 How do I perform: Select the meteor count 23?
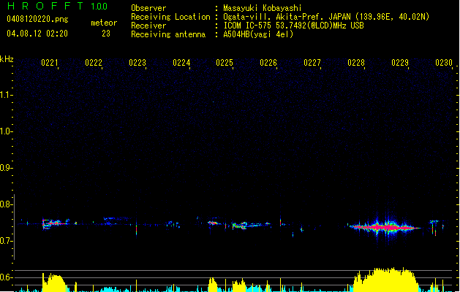(x=106, y=34)
